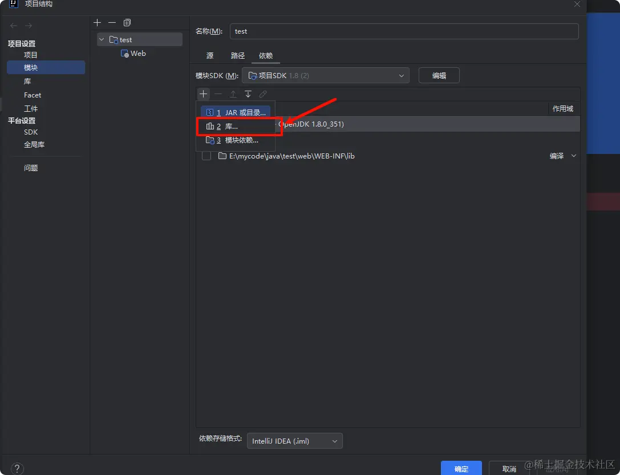Click the IntelliJ logo in title bar

click(x=14, y=3)
